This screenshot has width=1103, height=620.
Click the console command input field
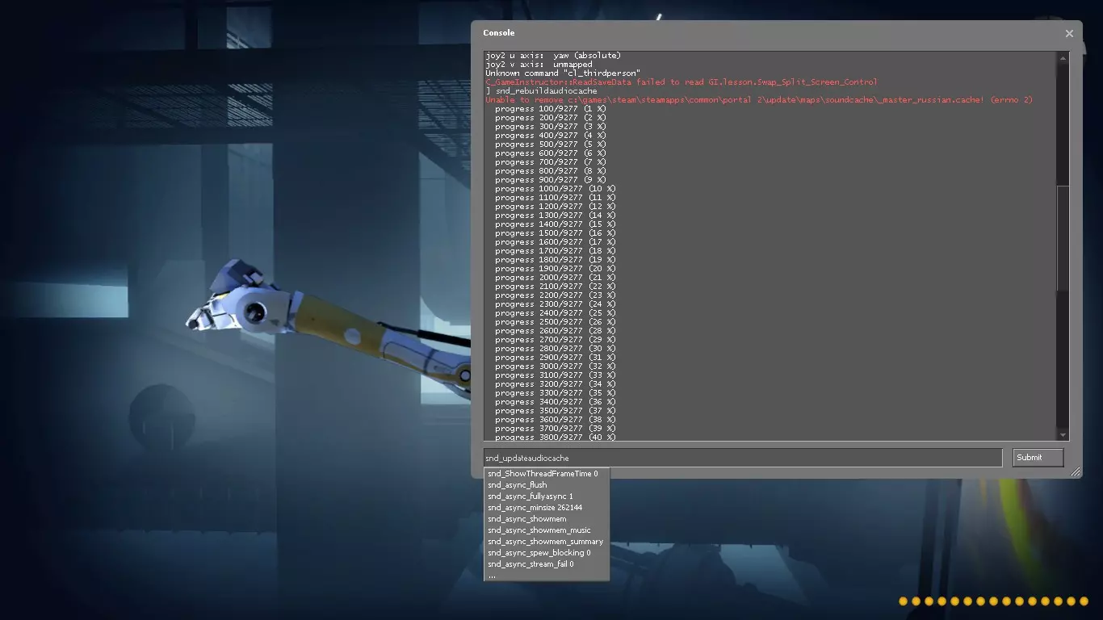[x=743, y=458]
